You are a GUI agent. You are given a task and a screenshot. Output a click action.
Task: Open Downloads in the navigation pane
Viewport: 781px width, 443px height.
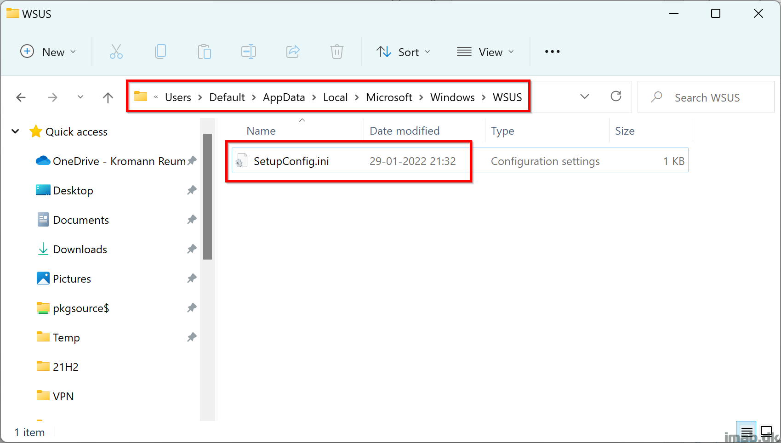[80, 250]
